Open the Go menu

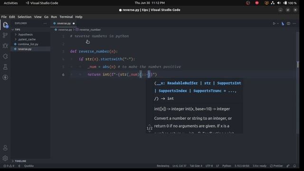coord(46,17)
